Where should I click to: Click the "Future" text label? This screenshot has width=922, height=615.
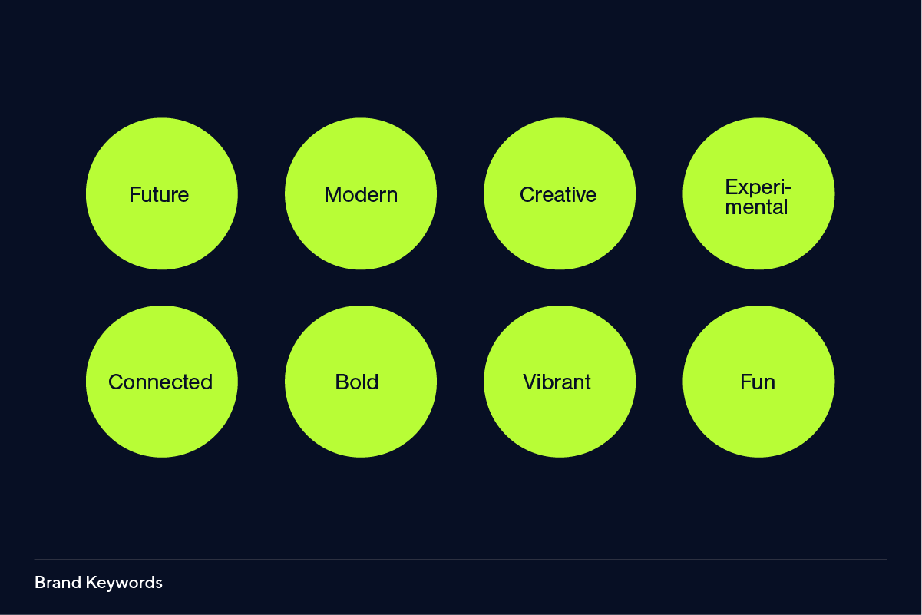click(159, 195)
